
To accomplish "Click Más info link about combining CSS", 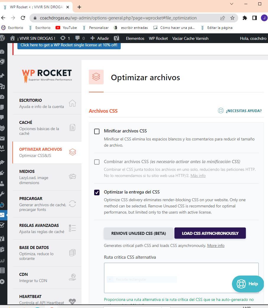I will pos(198,176).
